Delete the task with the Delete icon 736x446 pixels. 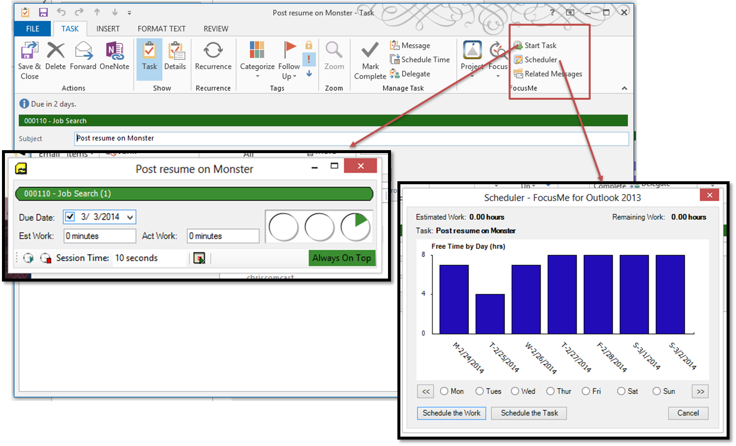(55, 51)
